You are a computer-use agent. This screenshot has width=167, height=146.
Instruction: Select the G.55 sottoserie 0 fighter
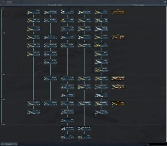67,87
